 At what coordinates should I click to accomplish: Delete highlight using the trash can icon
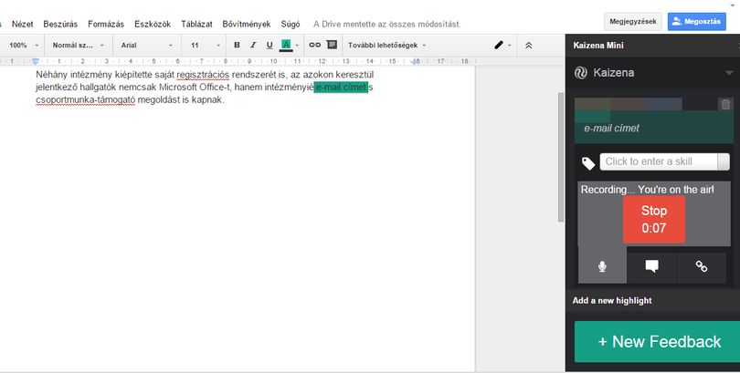[x=726, y=104]
